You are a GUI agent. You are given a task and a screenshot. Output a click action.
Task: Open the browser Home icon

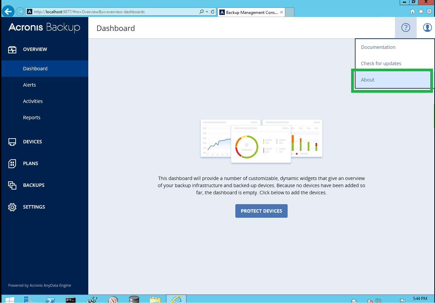click(x=413, y=12)
